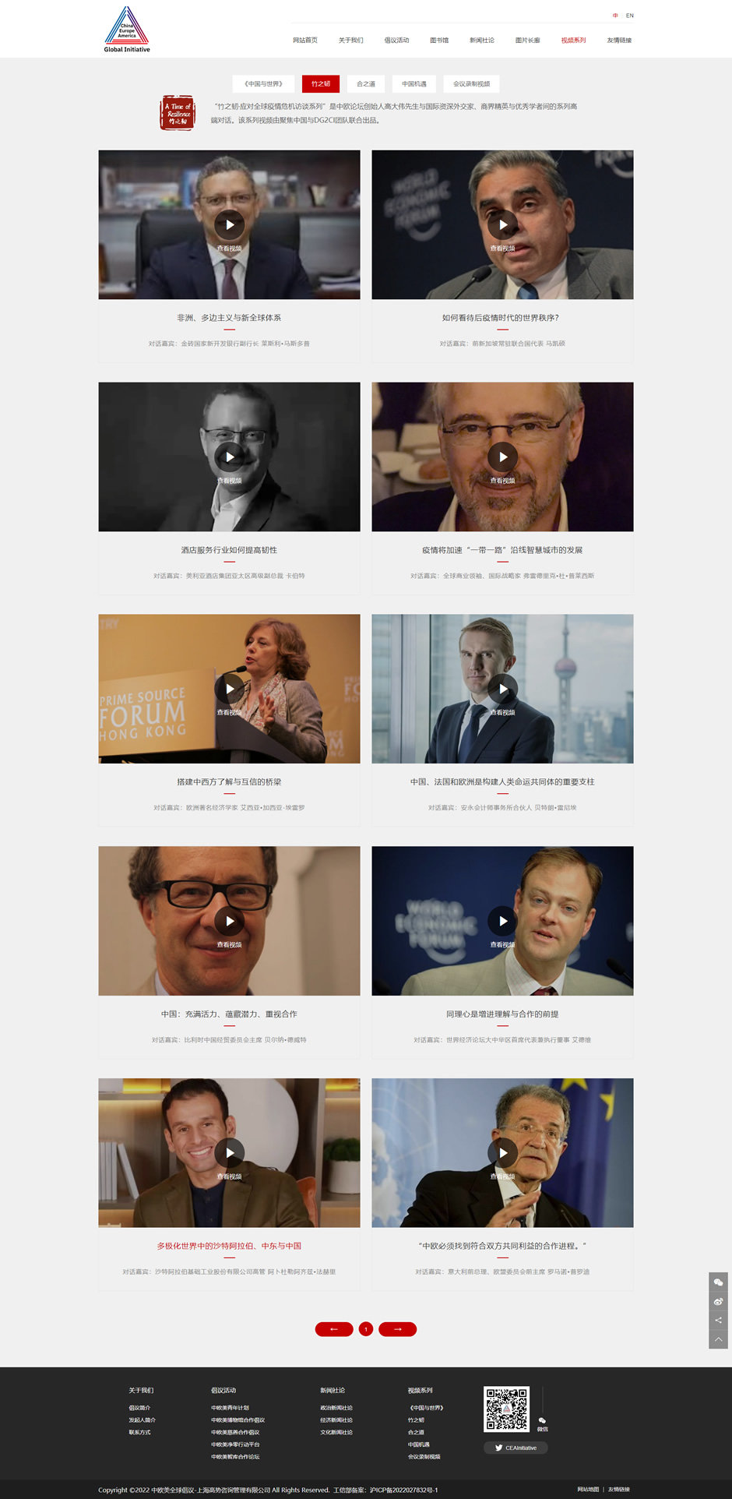Click the next page right arrow button
Screen dimensions: 732x1499
click(x=398, y=1329)
